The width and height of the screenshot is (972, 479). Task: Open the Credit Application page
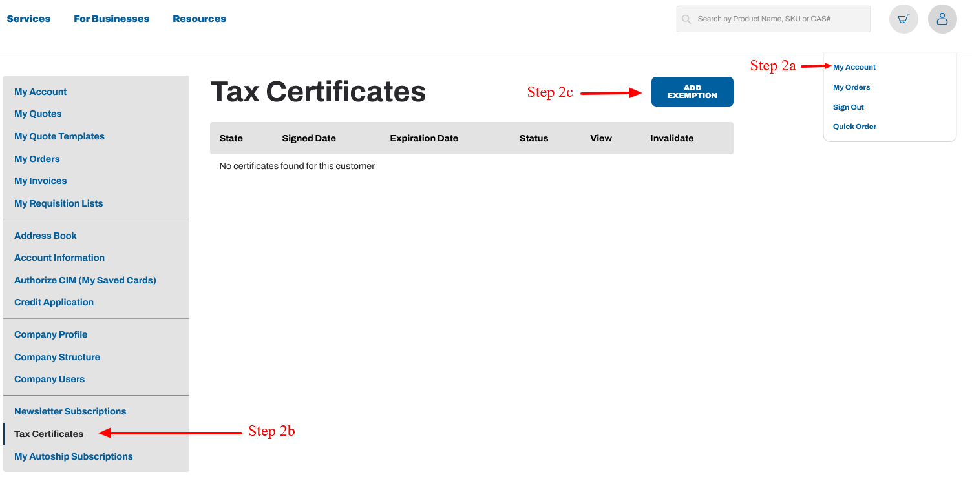tap(54, 302)
